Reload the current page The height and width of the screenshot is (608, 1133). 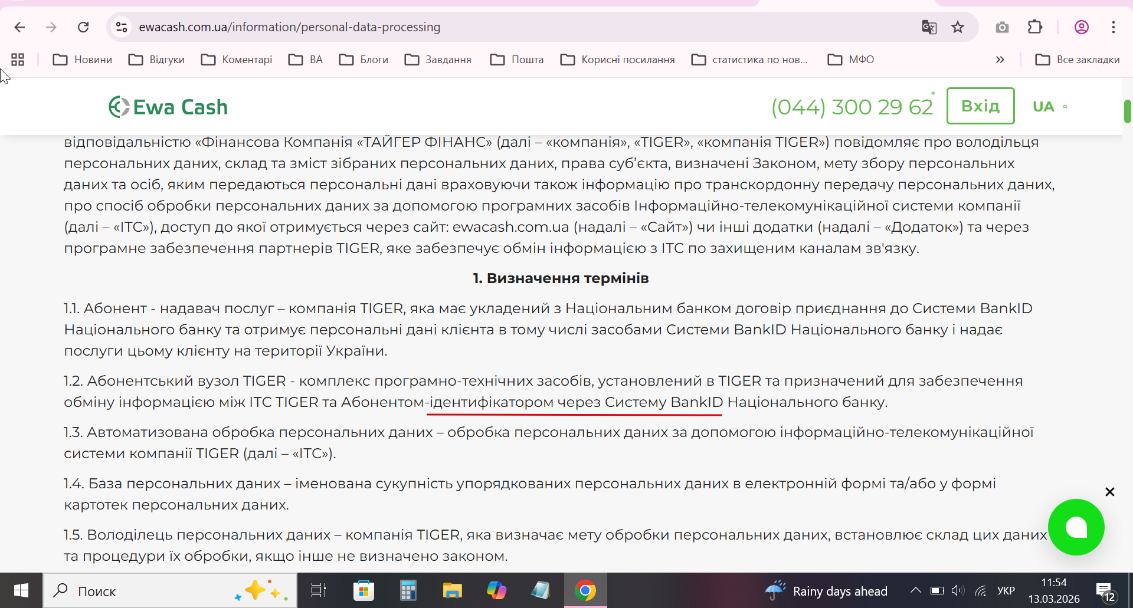tap(83, 27)
